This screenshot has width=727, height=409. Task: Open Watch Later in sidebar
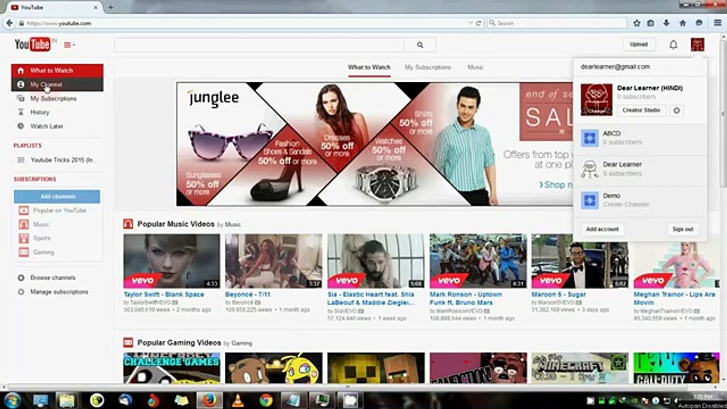[x=47, y=126]
